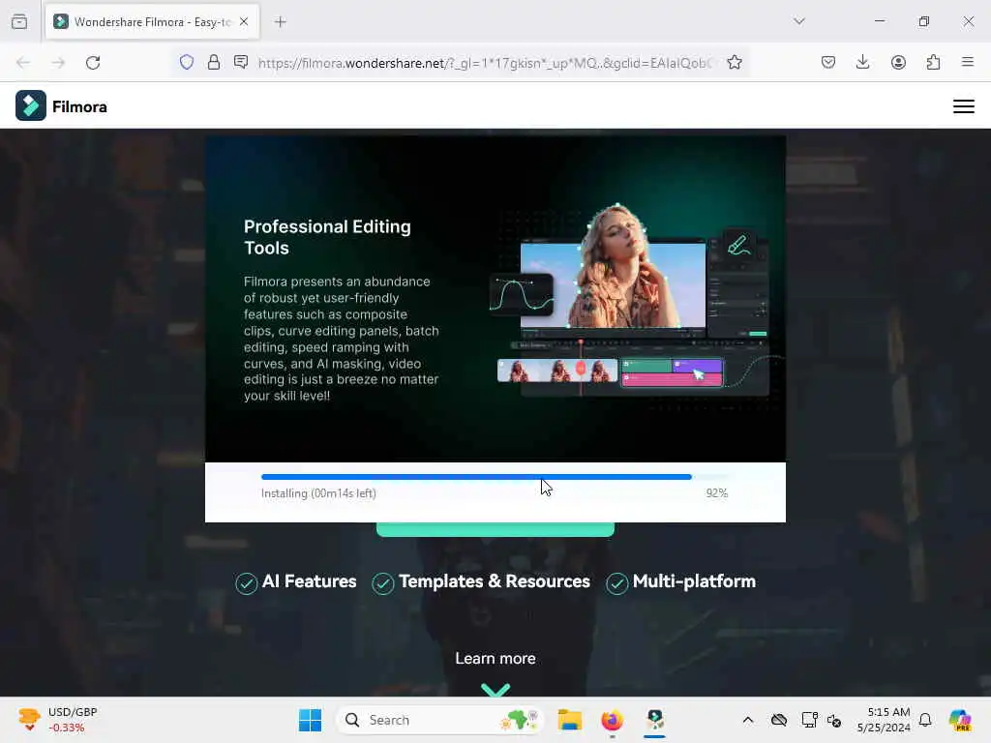Open the Filmora site hamburger menu
Image resolution: width=991 pixels, height=743 pixels.
(963, 106)
